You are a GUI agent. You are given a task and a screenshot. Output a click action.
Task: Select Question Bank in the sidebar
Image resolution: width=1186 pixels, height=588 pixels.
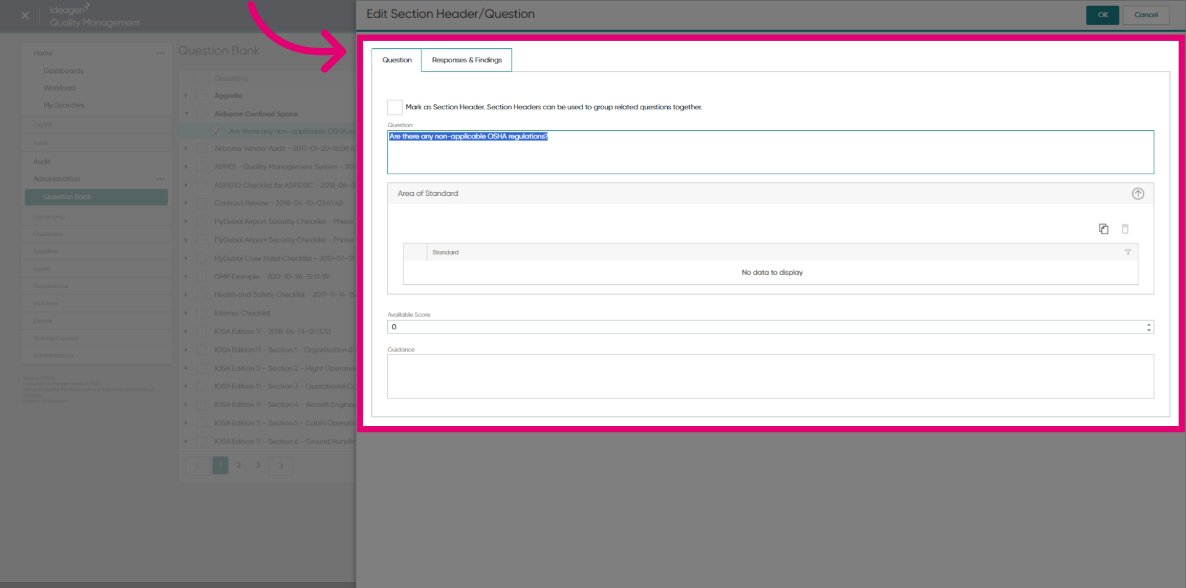pos(96,197)
